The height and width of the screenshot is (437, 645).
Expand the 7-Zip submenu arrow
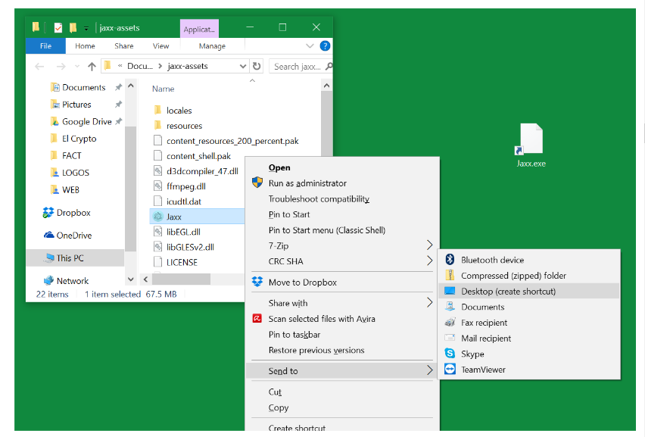[x=429, y=245]
